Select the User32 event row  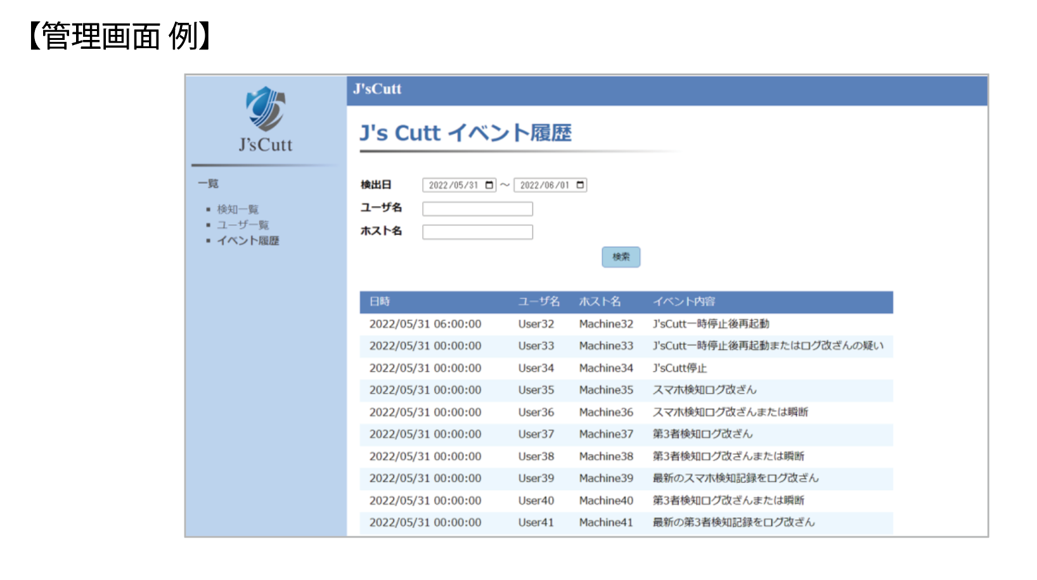[x=626, y=324]
